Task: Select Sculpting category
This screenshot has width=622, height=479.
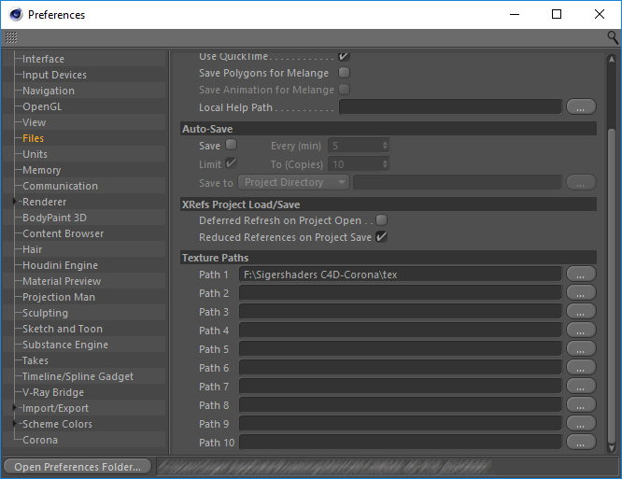Action: pos(45,313)
